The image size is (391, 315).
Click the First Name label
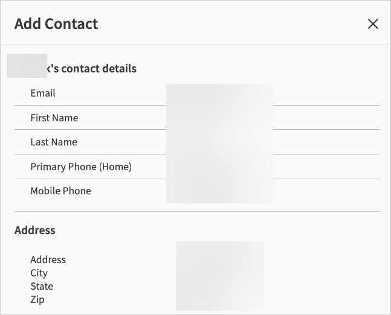click(54, 118)
